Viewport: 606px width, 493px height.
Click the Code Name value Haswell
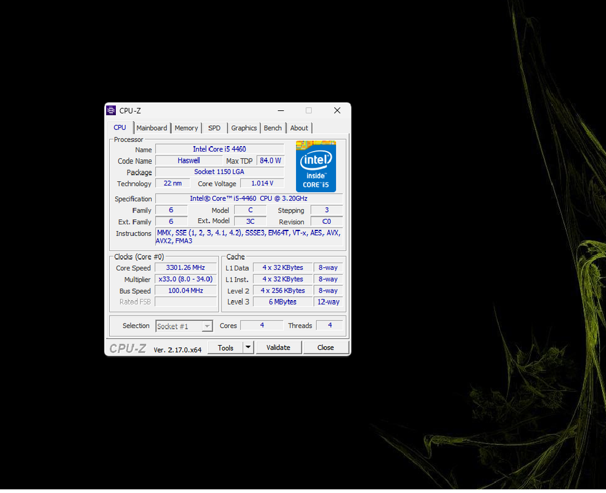tap(189, 161)
